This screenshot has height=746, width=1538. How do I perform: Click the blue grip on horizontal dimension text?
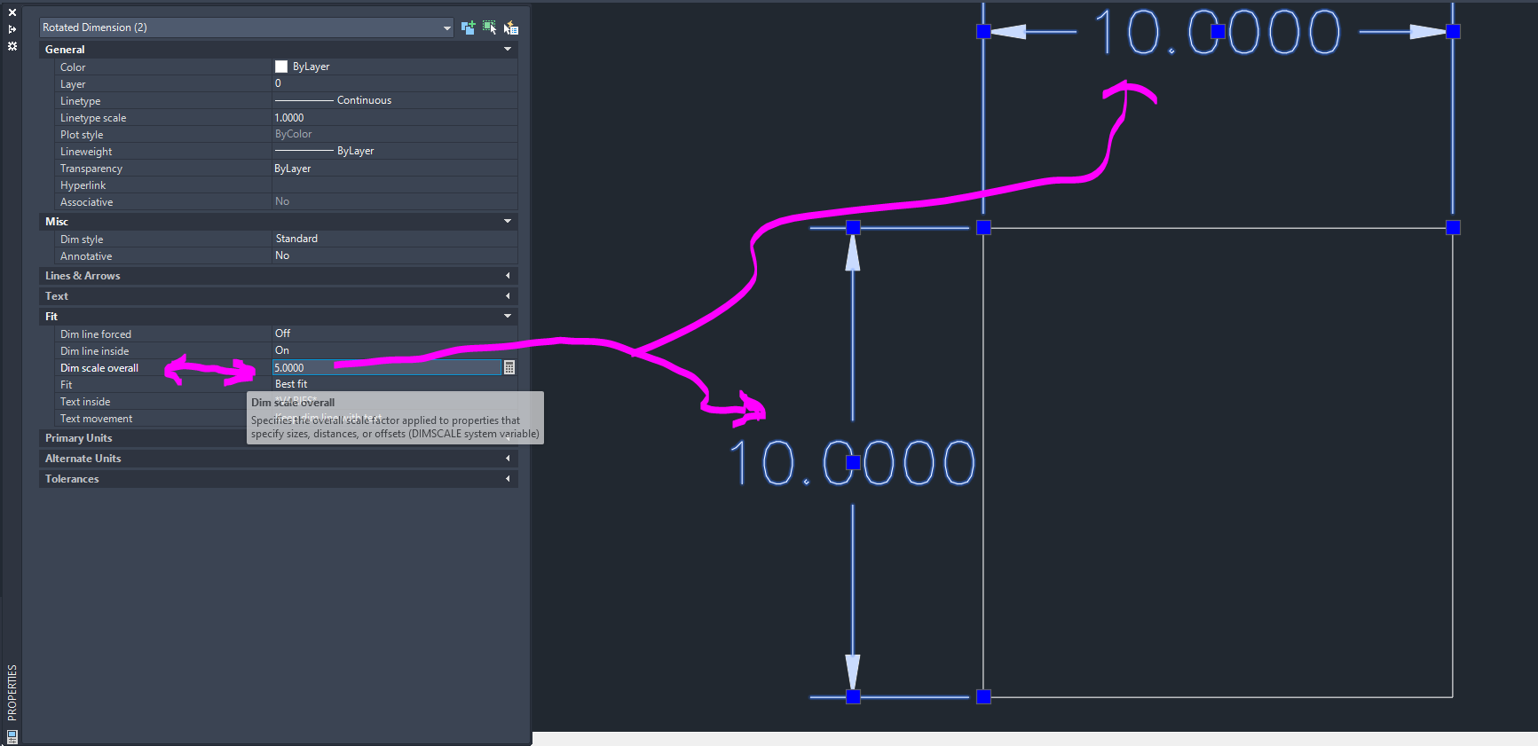point(1218,32)
